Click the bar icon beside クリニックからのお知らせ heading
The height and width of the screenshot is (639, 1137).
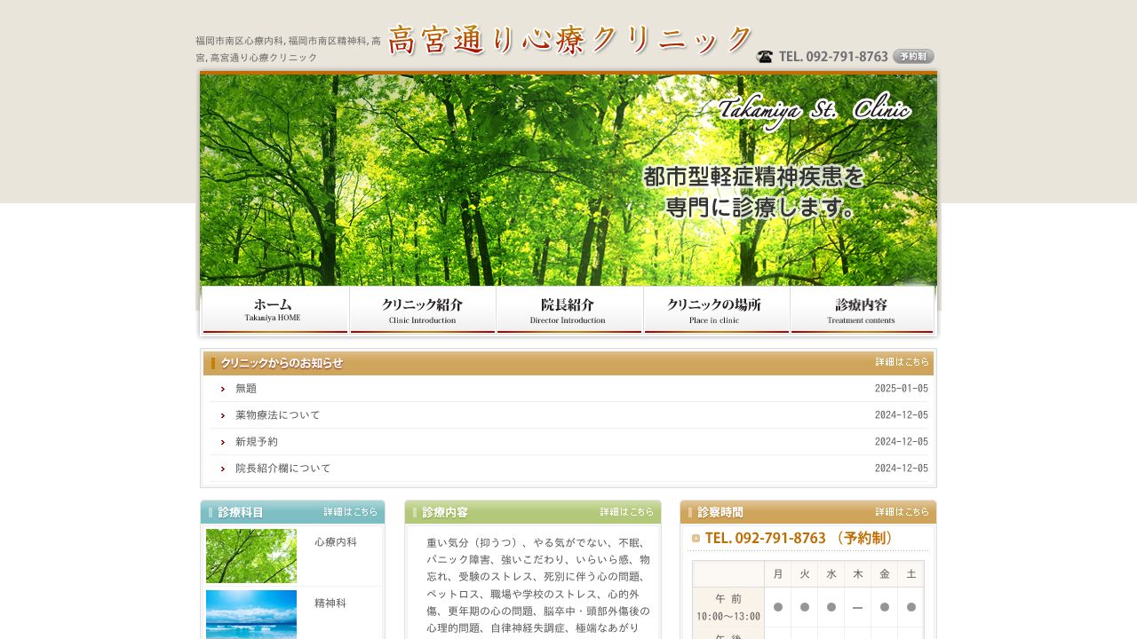212,363
